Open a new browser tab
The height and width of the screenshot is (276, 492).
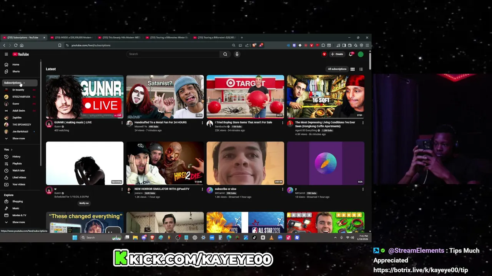tap(242, 38)
